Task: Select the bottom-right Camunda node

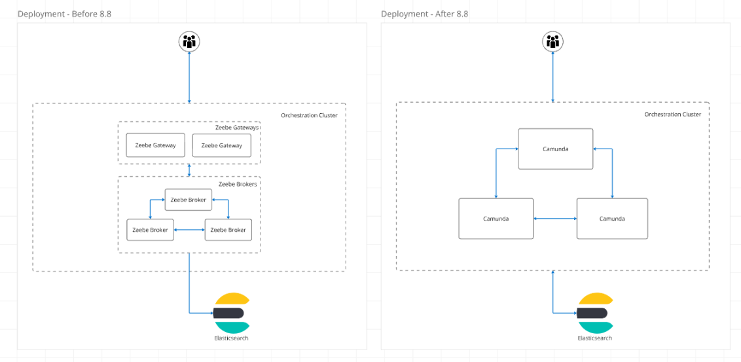Action: (x=611, y=219)
